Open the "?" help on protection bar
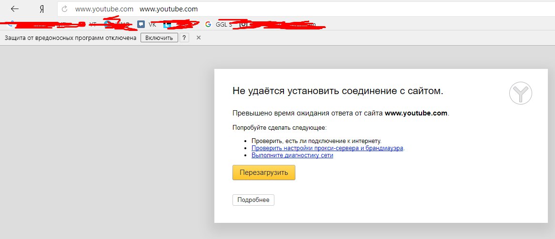555x239 pixels. click(184, 38)
